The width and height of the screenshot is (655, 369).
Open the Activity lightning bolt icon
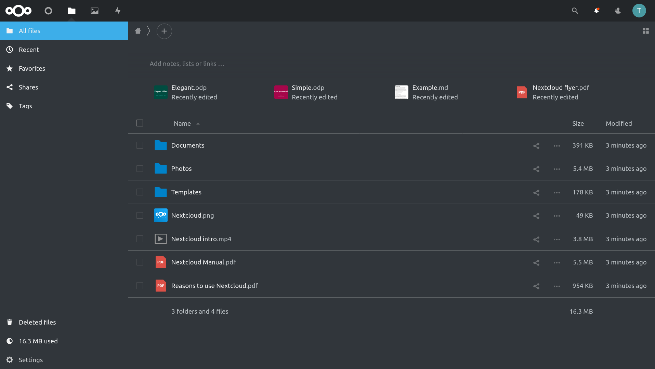(x=118, y=11)
